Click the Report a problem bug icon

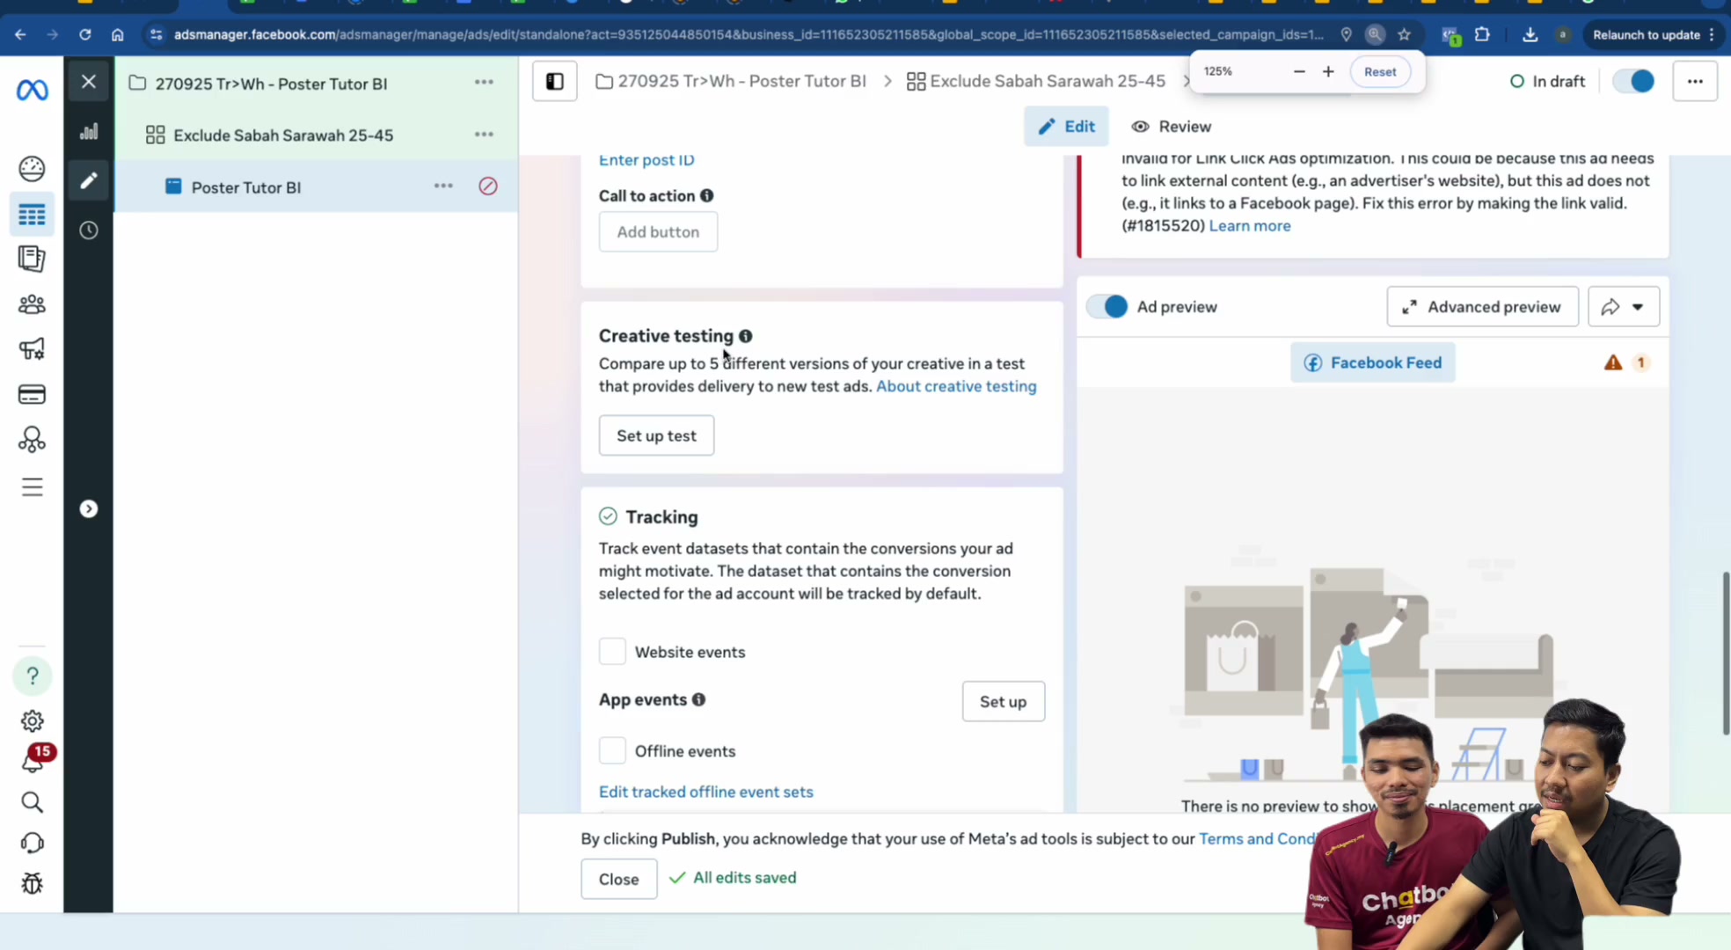click(x=32, y=883)
